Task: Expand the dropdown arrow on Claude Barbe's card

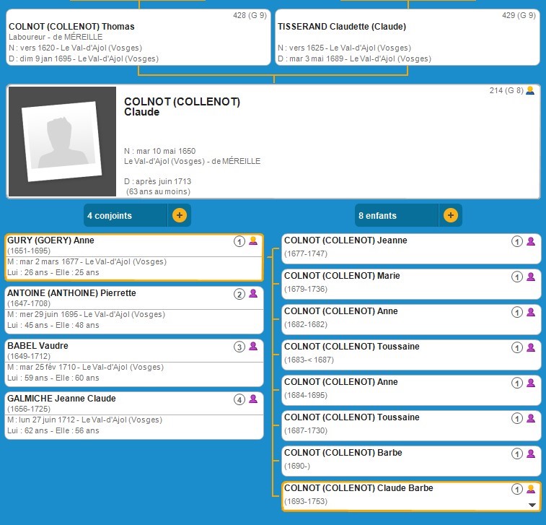Action: tap(532, 505)
